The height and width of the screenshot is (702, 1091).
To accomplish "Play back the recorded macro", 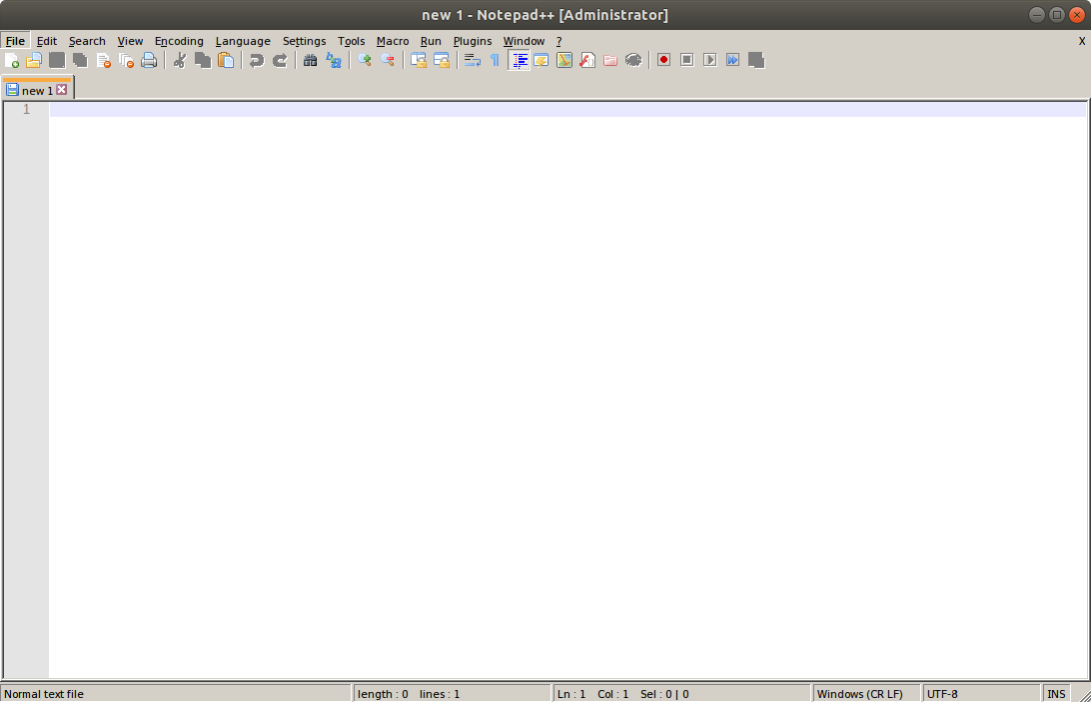I will pos(709,60).
